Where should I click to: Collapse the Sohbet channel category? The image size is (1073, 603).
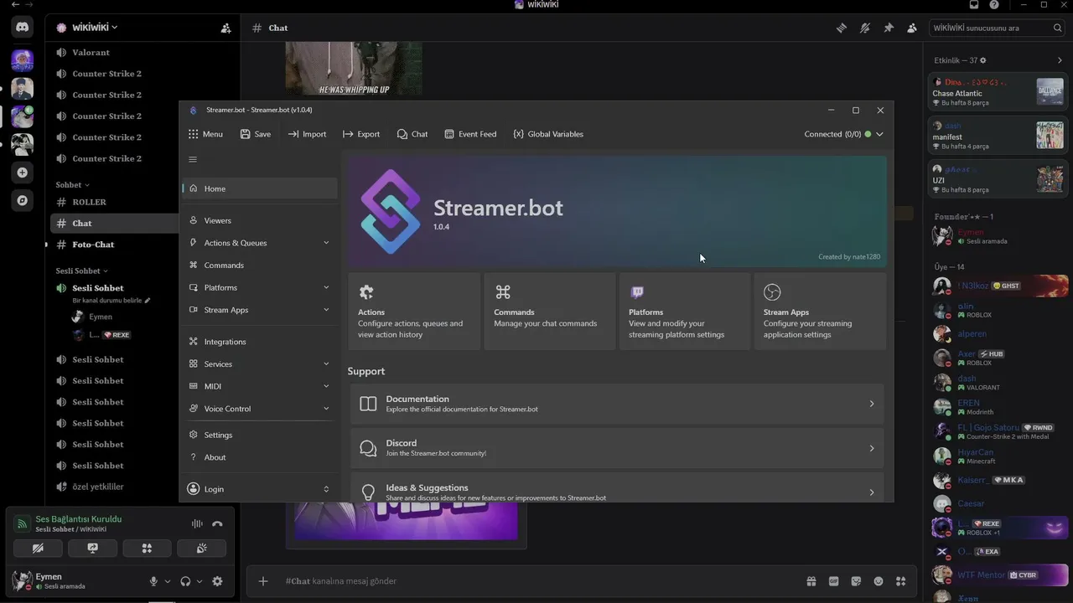73,185
